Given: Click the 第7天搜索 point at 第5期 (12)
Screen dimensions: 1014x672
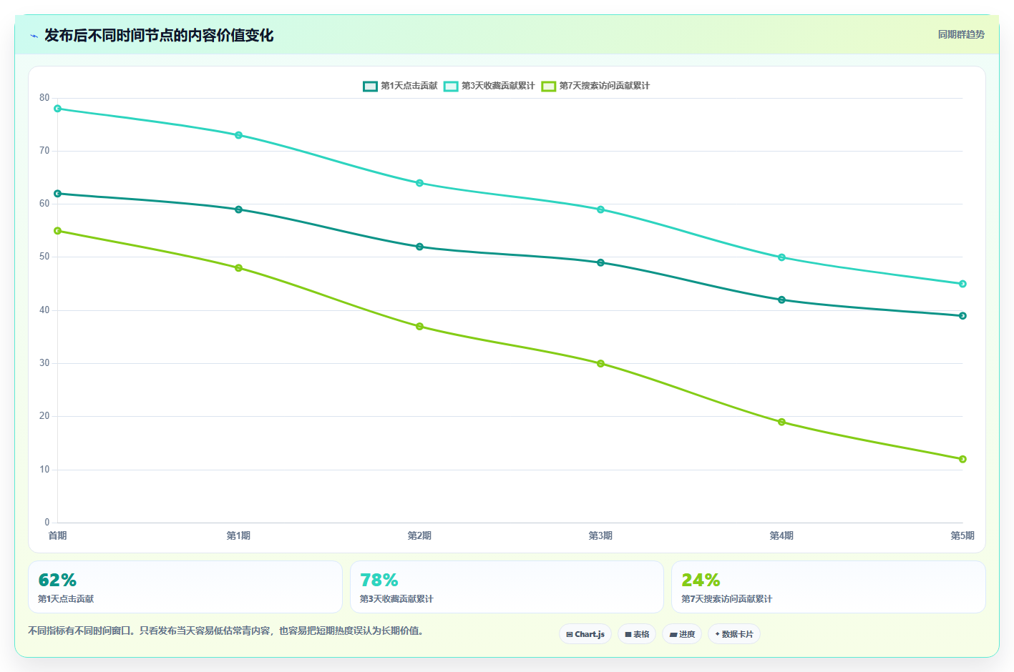Looking at the screenshot, I should (x=963, y=459).
